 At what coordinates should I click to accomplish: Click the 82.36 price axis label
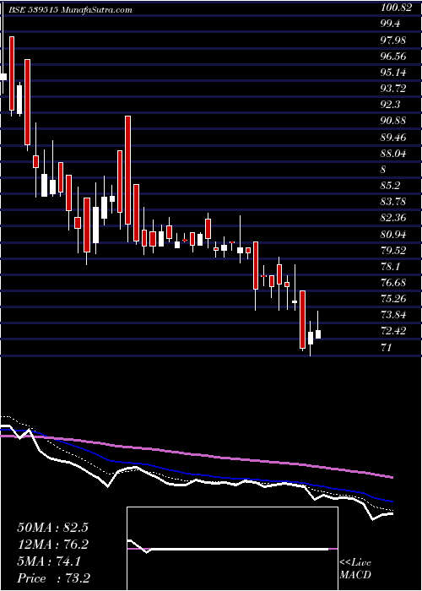pyautogui.click(x=393, y=218)
